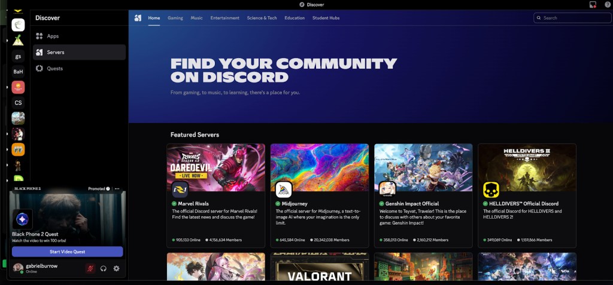Open User Settings gear icon
613x285 pixels.
point(116,269)
